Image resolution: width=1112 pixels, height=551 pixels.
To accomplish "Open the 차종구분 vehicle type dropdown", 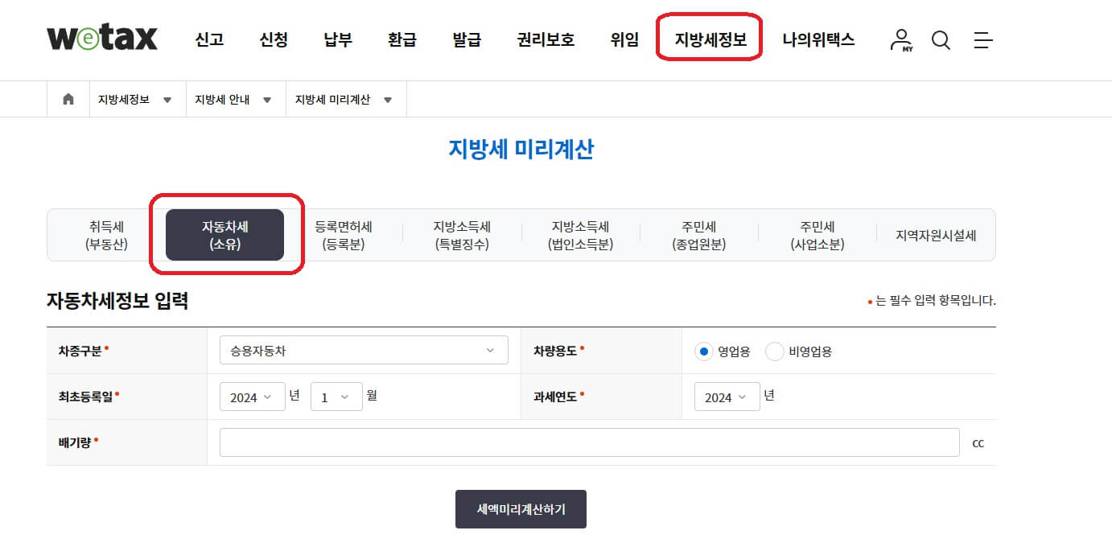I will tap(364, 350).
